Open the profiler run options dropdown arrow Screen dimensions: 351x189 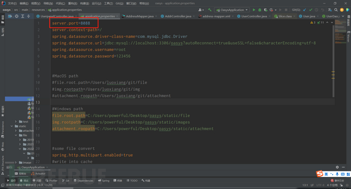pos(276,10)
